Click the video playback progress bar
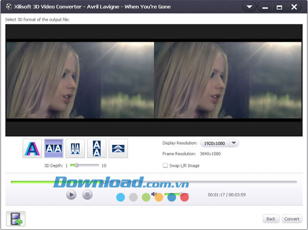The height and width of the screenshot is (230, 308). coord(154,182)
